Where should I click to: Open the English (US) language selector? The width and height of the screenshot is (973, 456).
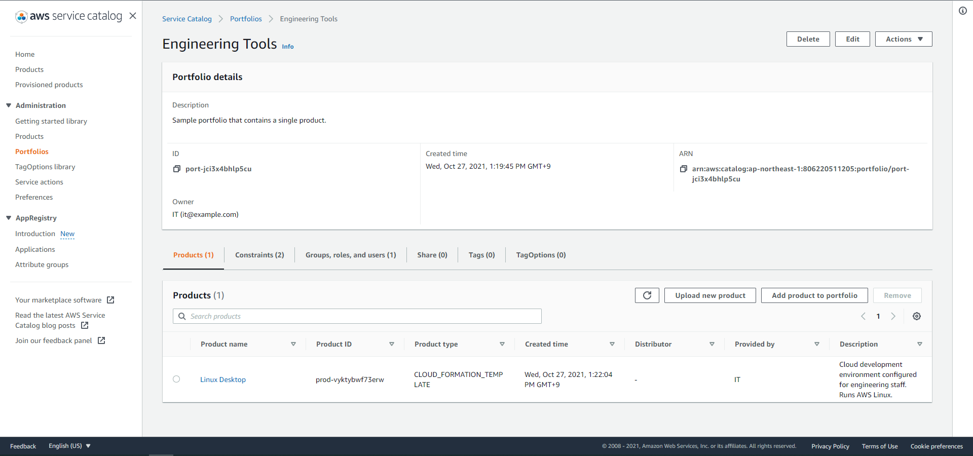(x=69, y=446)
